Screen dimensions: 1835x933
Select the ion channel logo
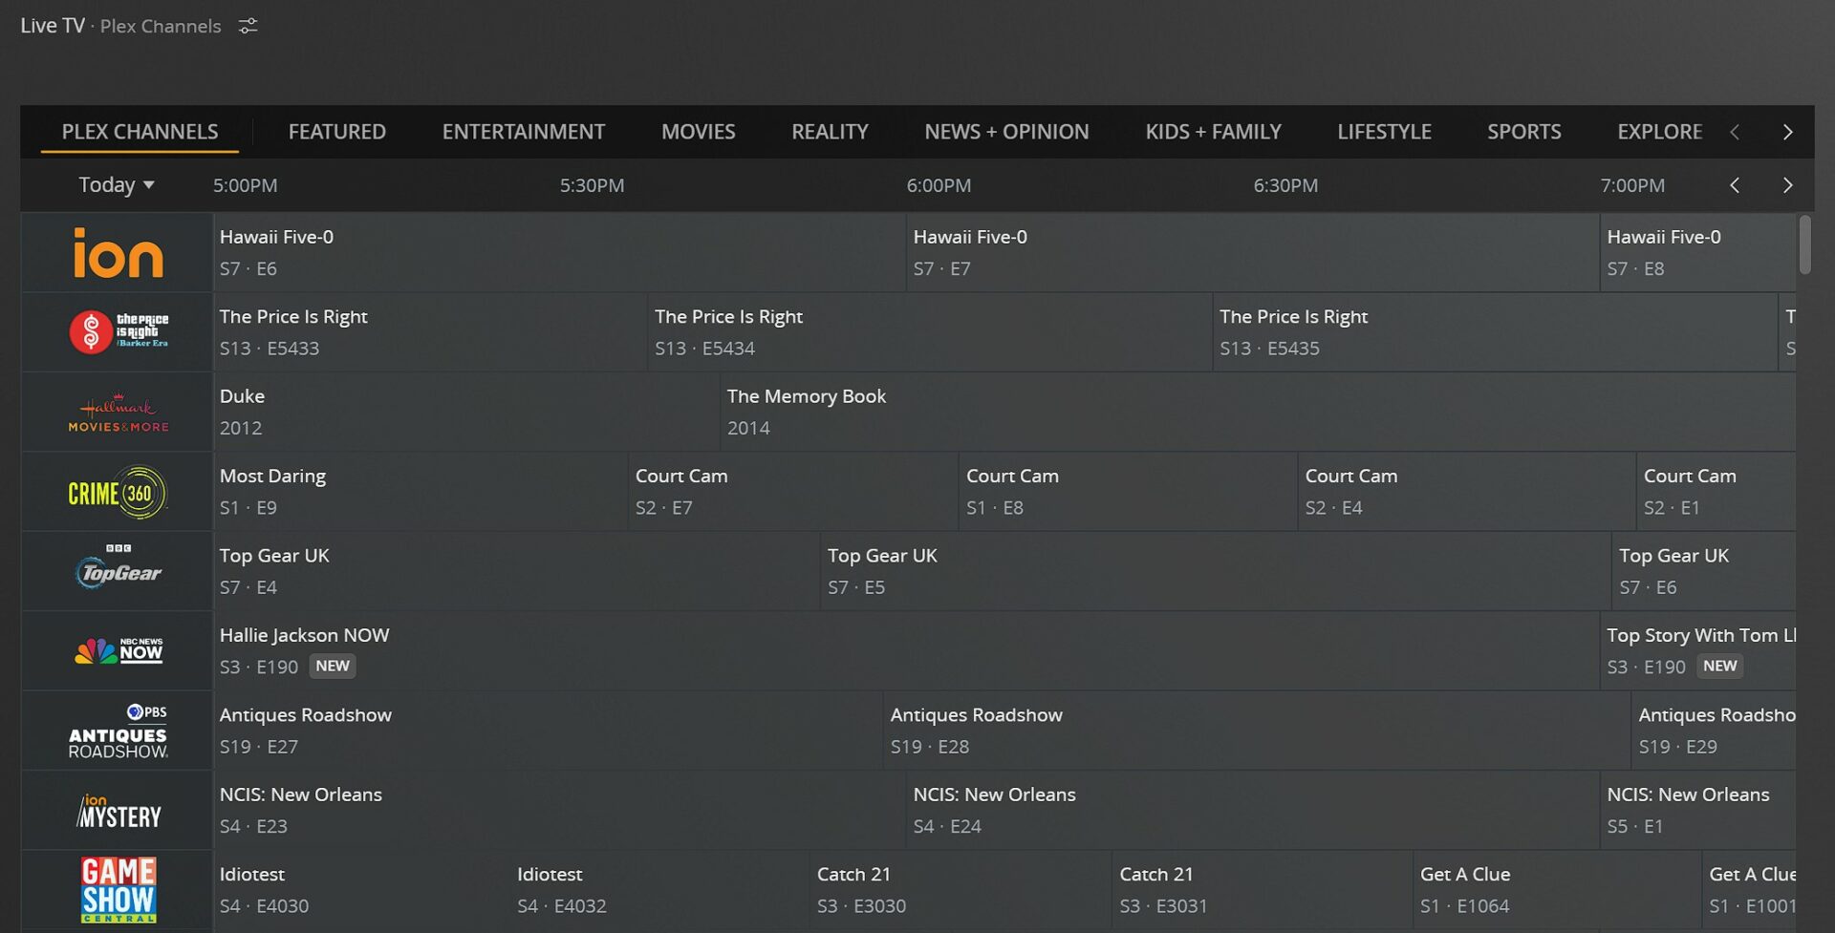pyautogui.click(x=119, y=253)
